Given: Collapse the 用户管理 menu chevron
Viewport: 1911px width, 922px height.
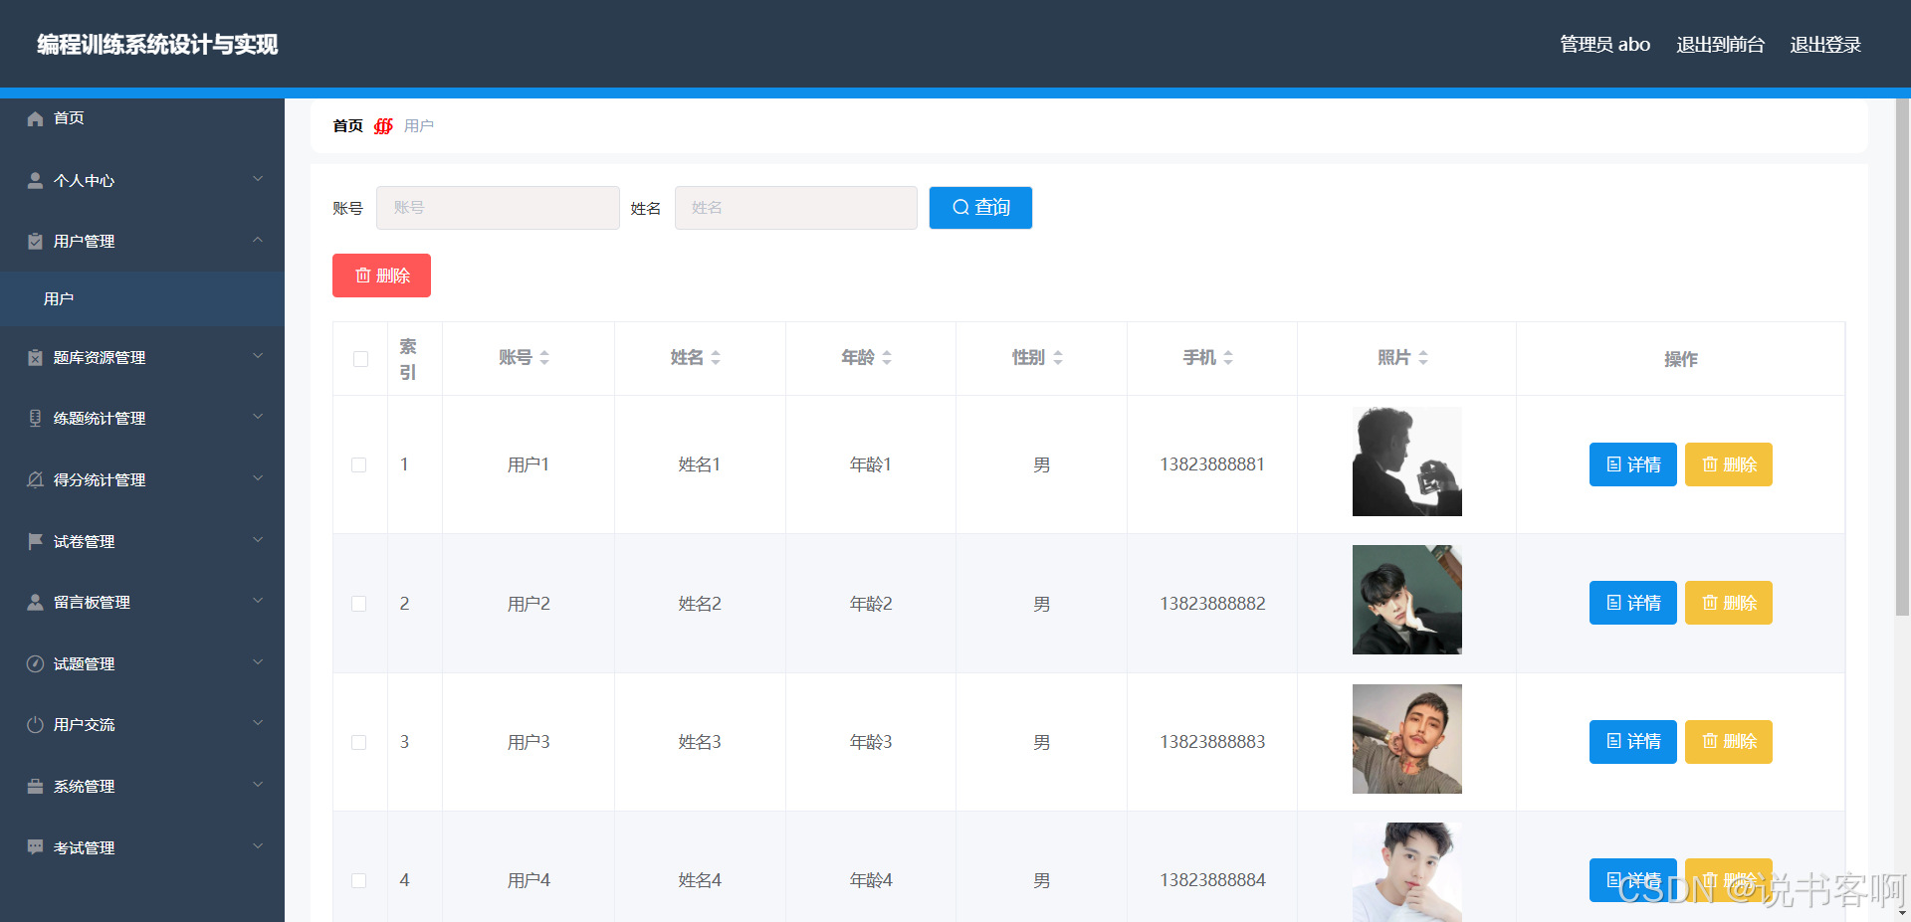Looking at the screenshot, I should coord(258,240).
